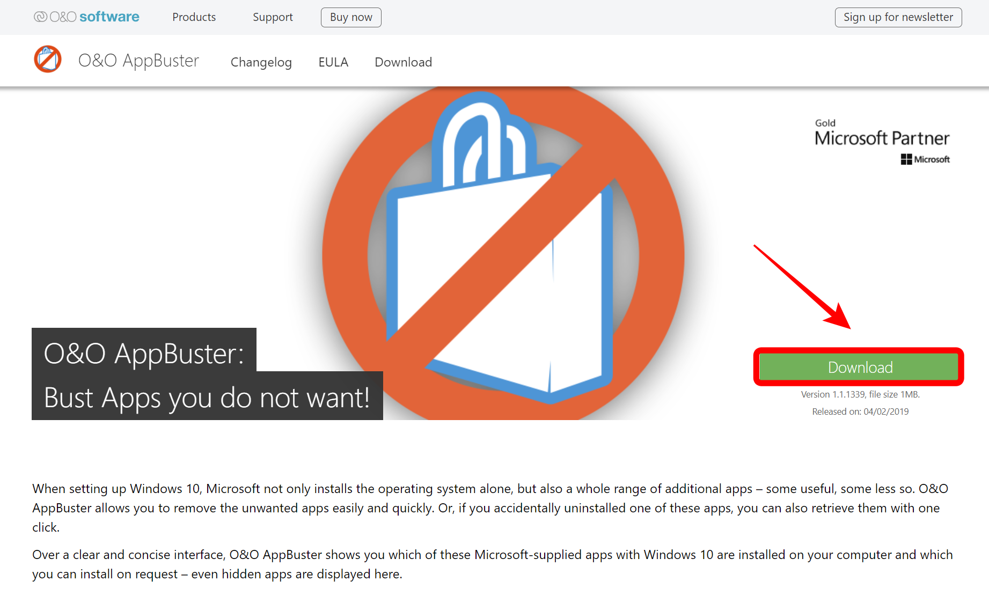Screen dimensions: 989x610
Task: Click the Buy now button
Action: tap(351, 17)
